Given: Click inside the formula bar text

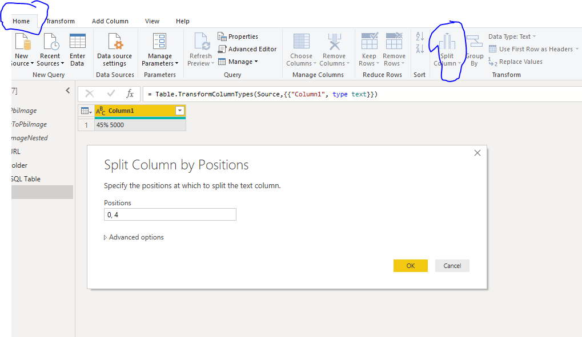Looking at the screenshot, I should click(x=262, y=94).
